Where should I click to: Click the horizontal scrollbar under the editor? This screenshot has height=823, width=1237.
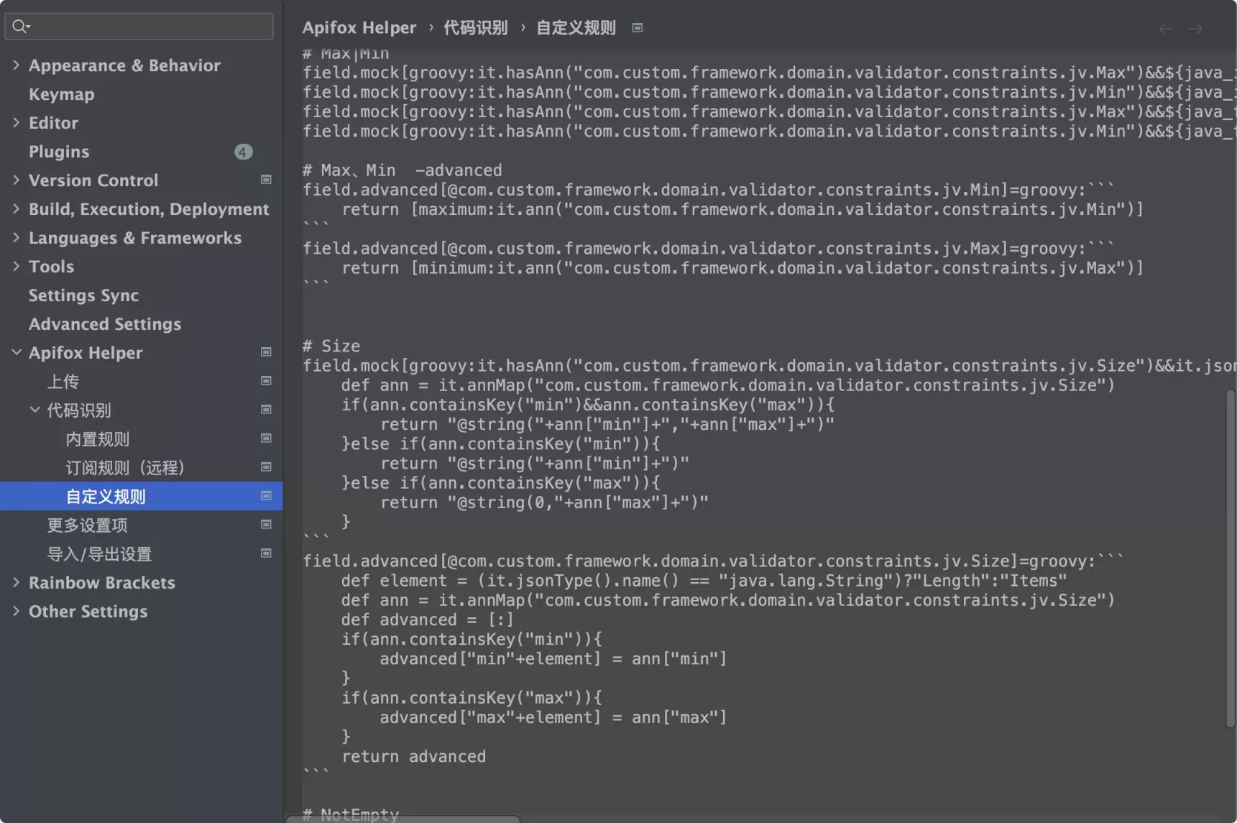tap(403, 819)
